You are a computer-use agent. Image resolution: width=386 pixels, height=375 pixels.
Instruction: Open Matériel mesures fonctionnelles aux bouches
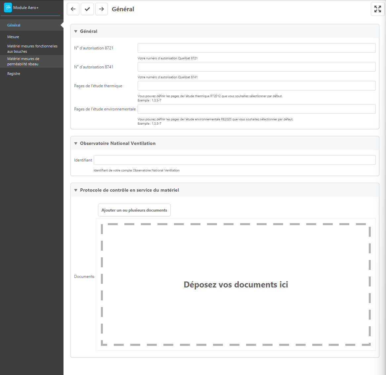coord(31,49)
